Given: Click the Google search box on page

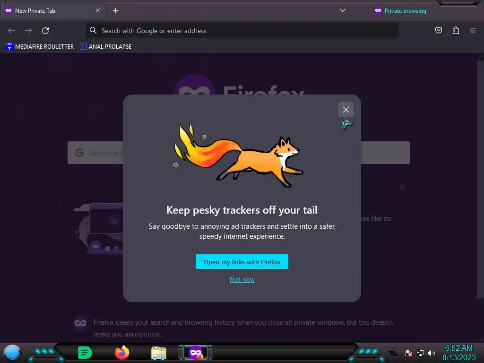Looking at the screenshot, I should click(238, 153).
